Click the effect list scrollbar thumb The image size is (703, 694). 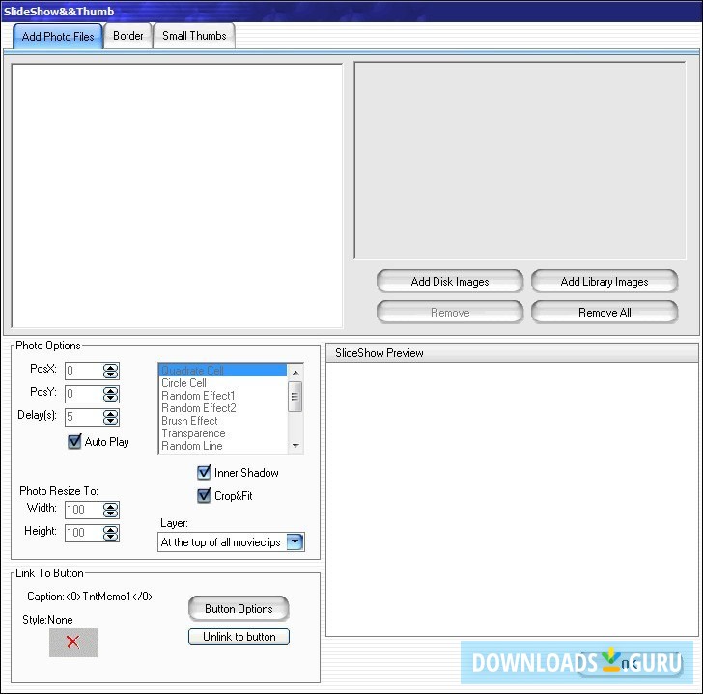(x=295, y=397)
